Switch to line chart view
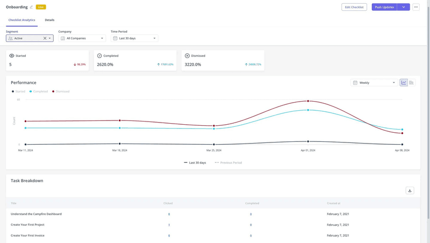 [x=404, y=83]
